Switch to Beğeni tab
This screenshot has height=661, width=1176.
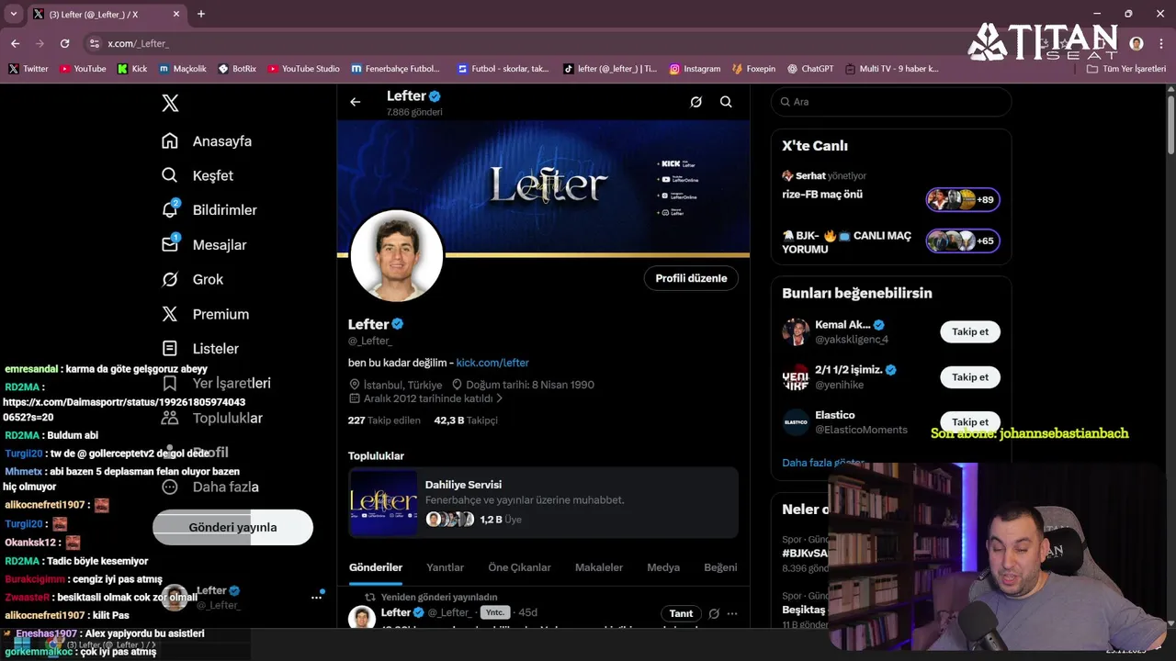[720, 567]
